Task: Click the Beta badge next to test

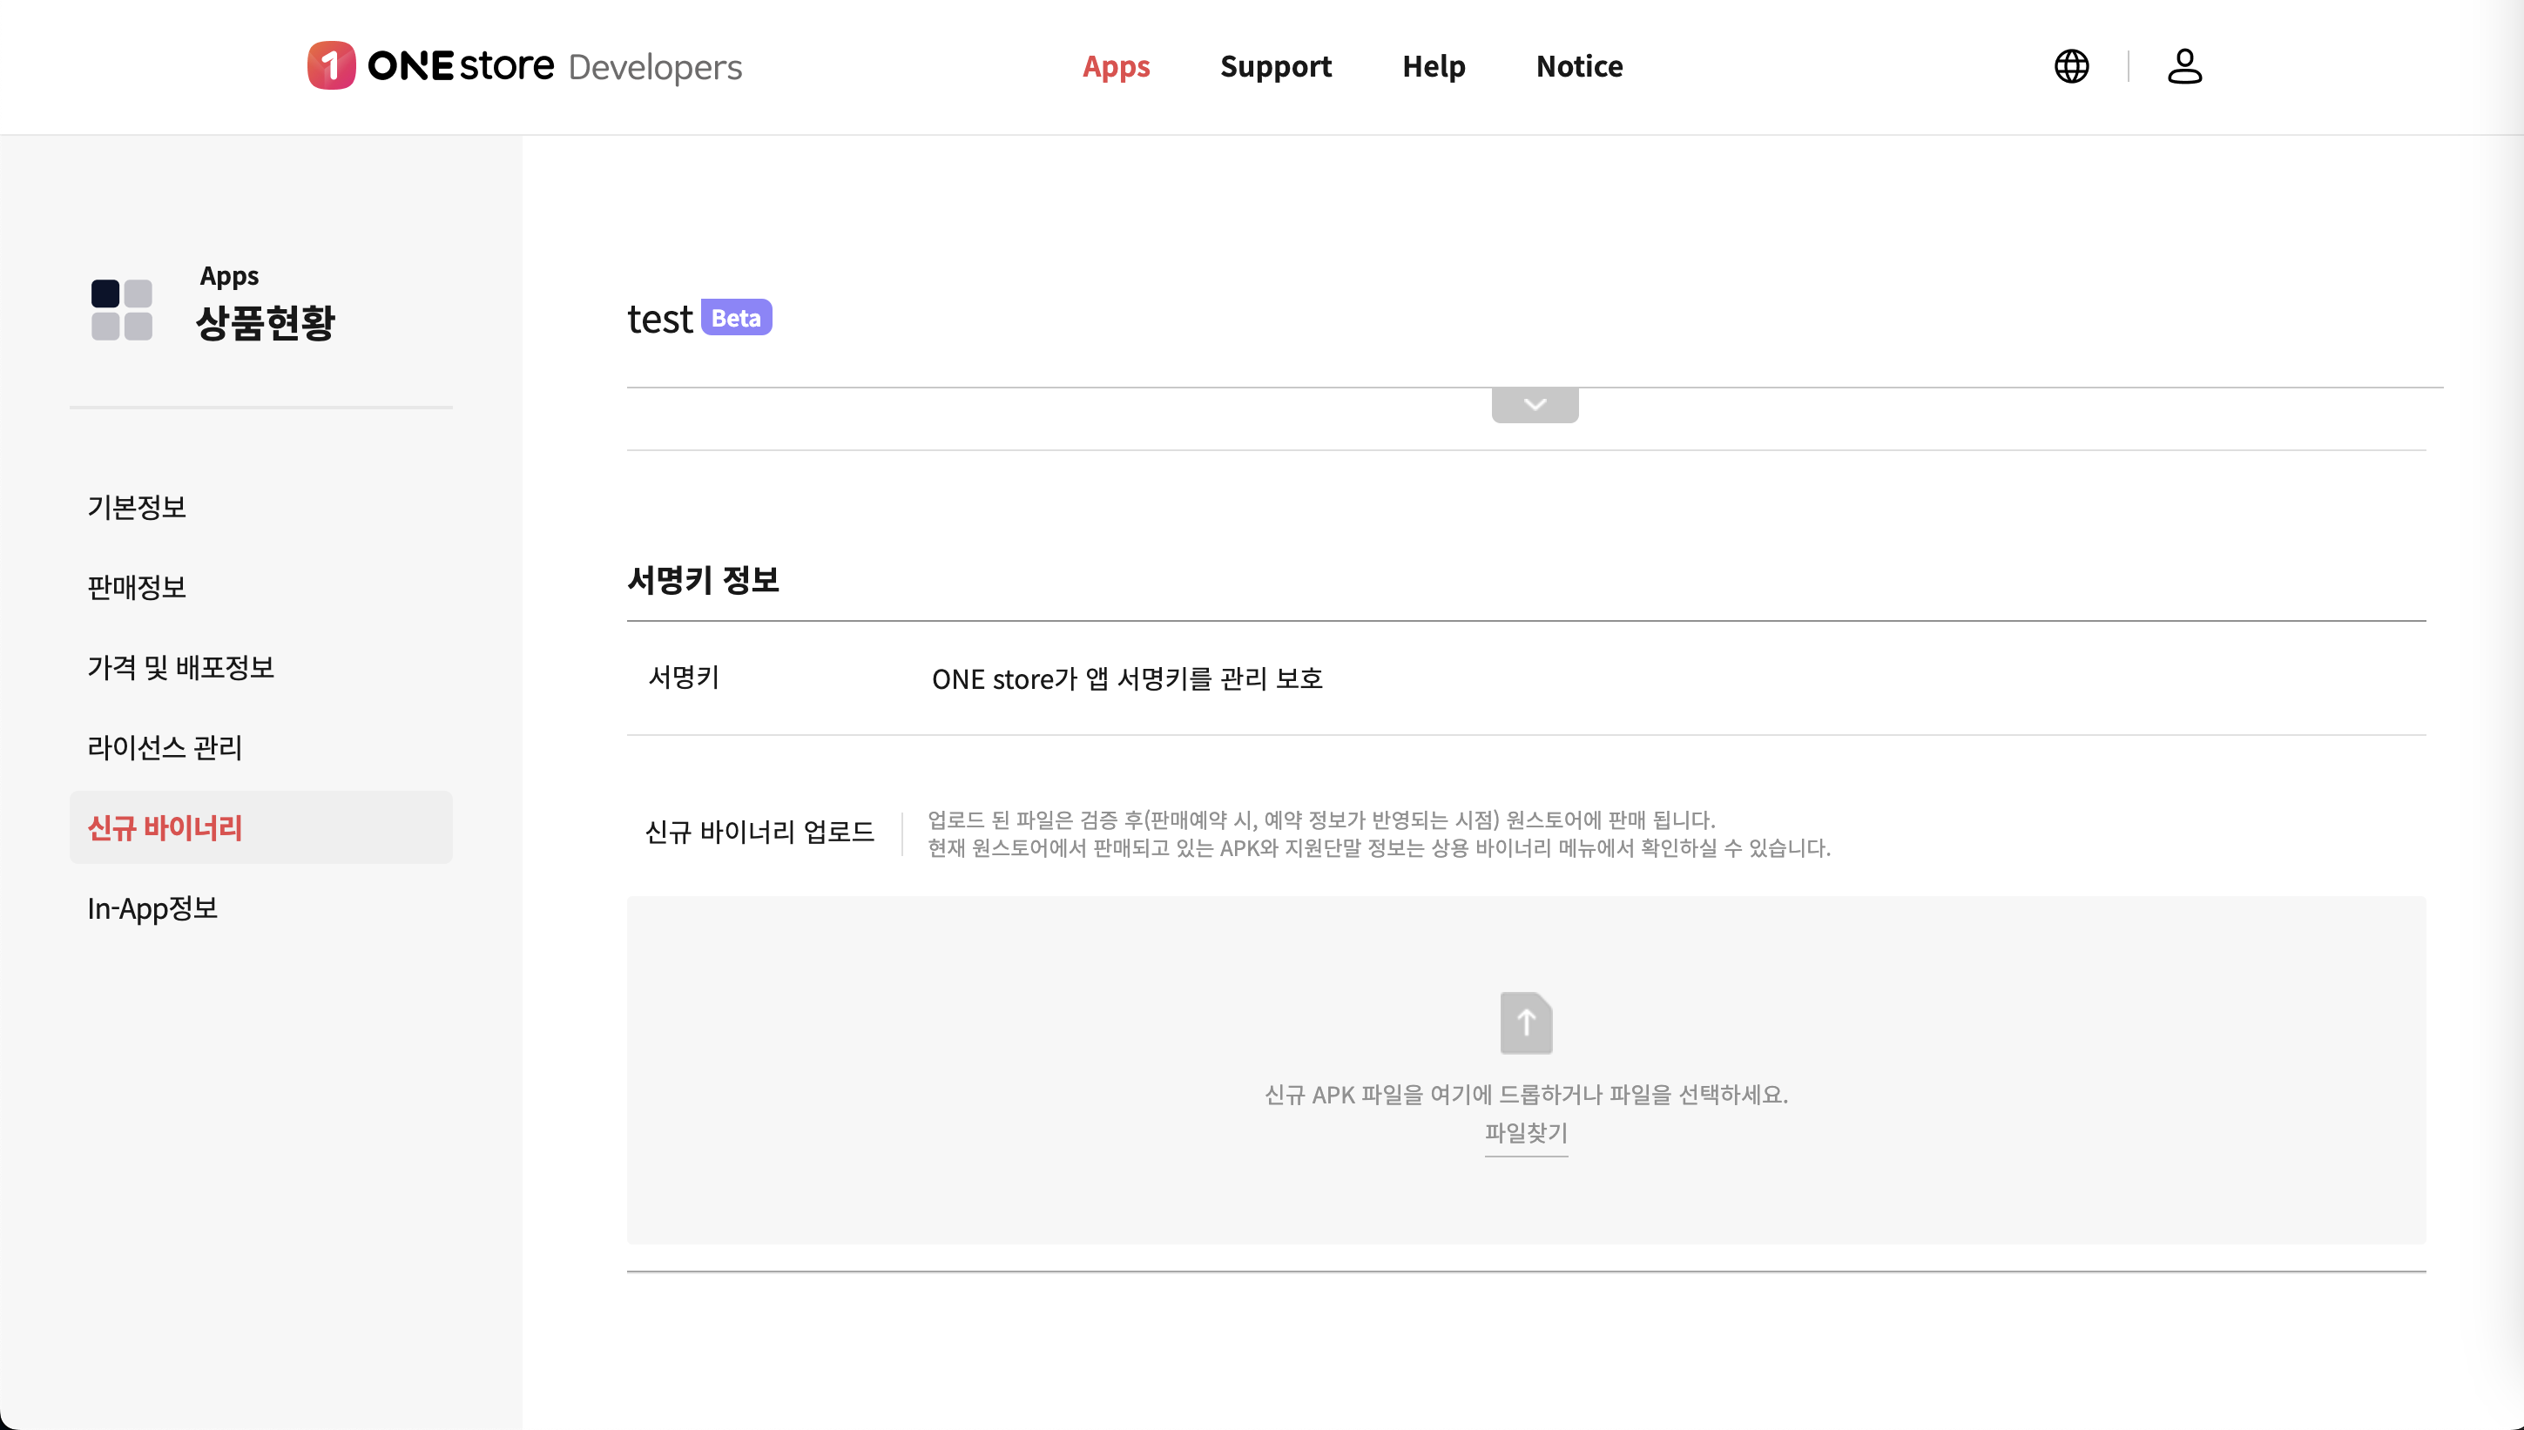Action: pyautogui.click(x=736, y=317)
